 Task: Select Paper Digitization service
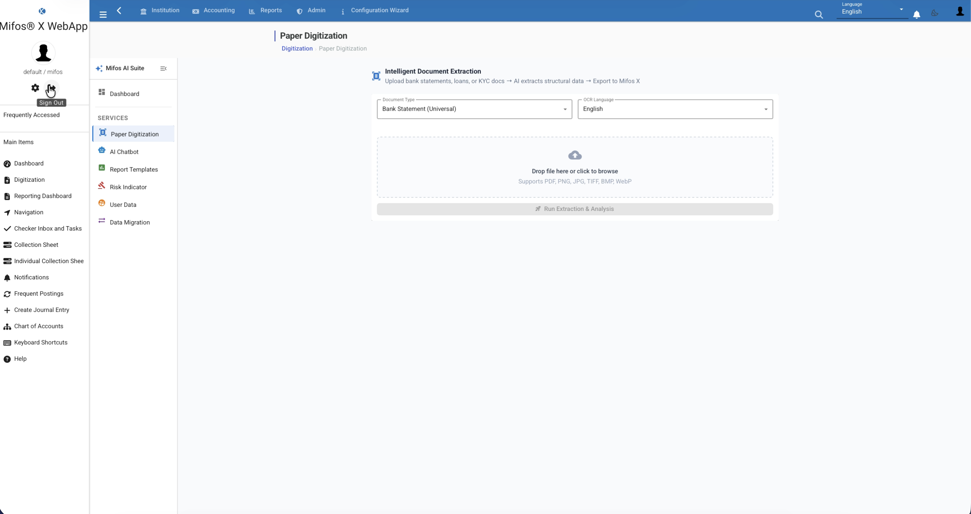tap(133, 134)
